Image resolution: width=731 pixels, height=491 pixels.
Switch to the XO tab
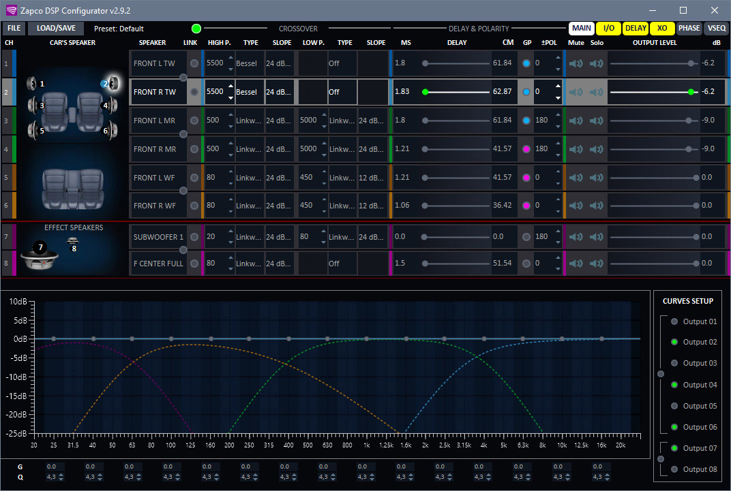(662, 29)
